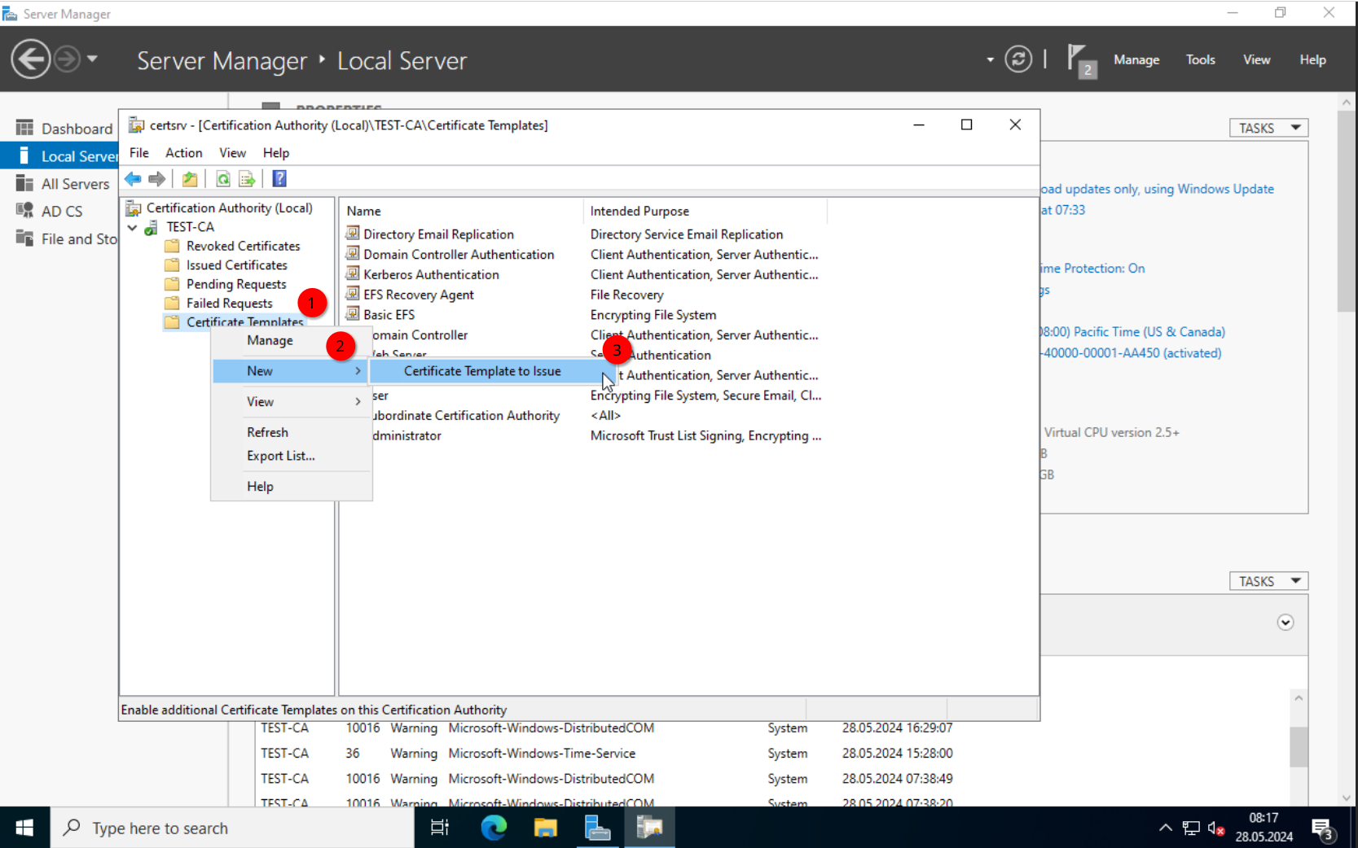Click the certsrv toolbar Back arrow
The height and width of the screenshot is (848, 1358).
[x=133, y=179]
